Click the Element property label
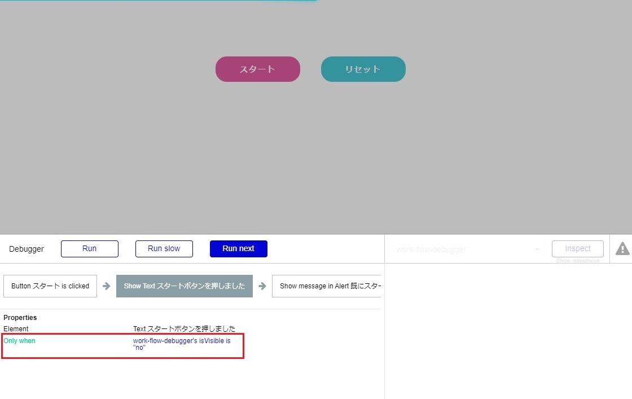Image resolution: width=632 pixels, height=399 pixels. click(x=16, y=329)
